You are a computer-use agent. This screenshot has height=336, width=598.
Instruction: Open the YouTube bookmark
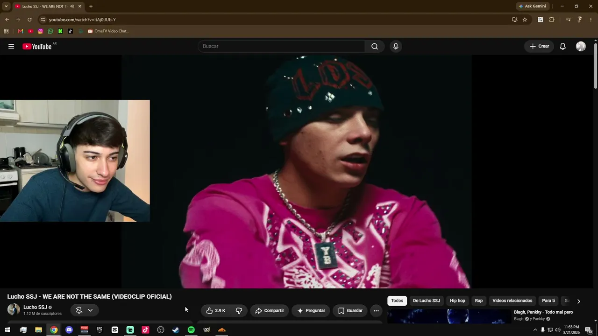pos(30,31)
